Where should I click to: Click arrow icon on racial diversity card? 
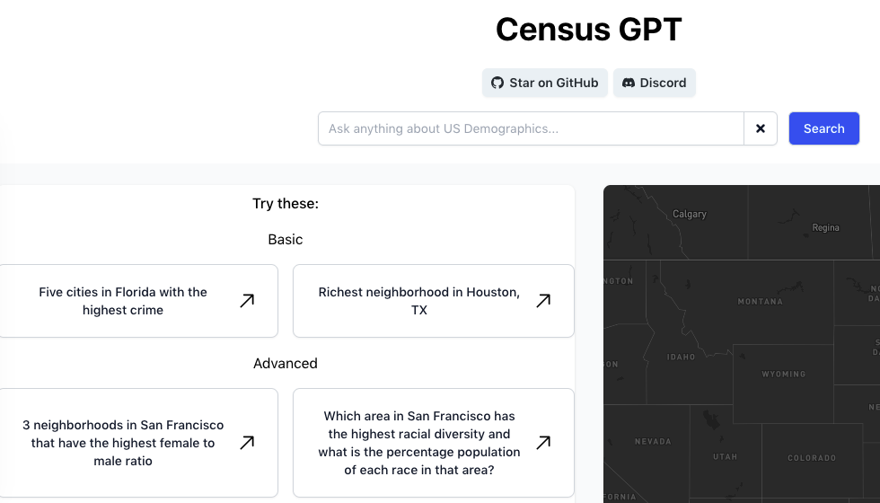click(x=543, y=443)
